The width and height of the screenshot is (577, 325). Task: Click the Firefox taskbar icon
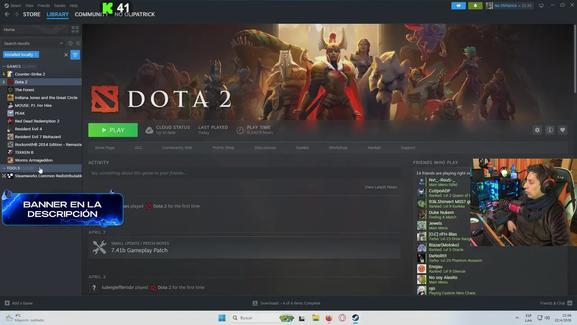click(329, 318)
